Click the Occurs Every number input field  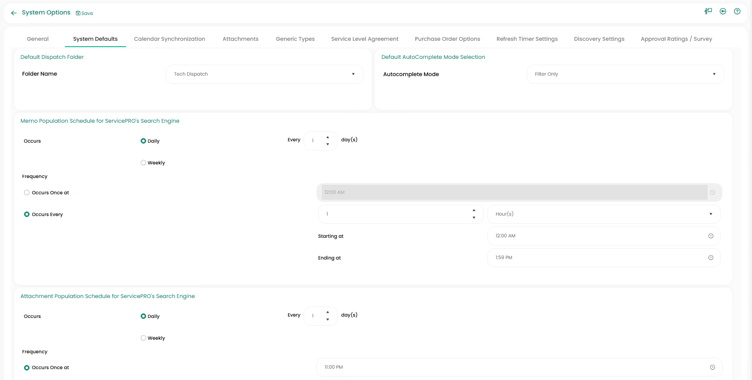coord(401,214)
